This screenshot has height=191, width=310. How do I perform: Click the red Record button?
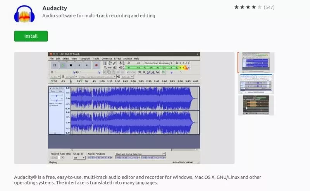coord(96,65)
